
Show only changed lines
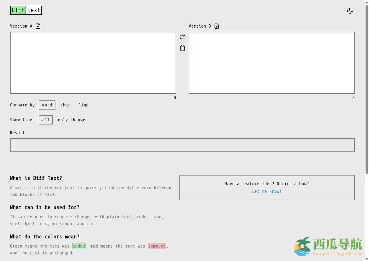point(73,120)
